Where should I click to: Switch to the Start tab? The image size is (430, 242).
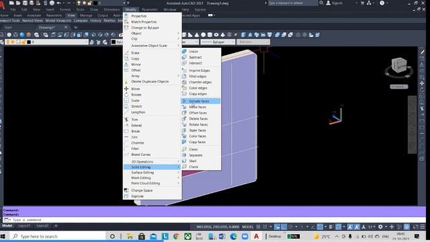coord(8,28)
